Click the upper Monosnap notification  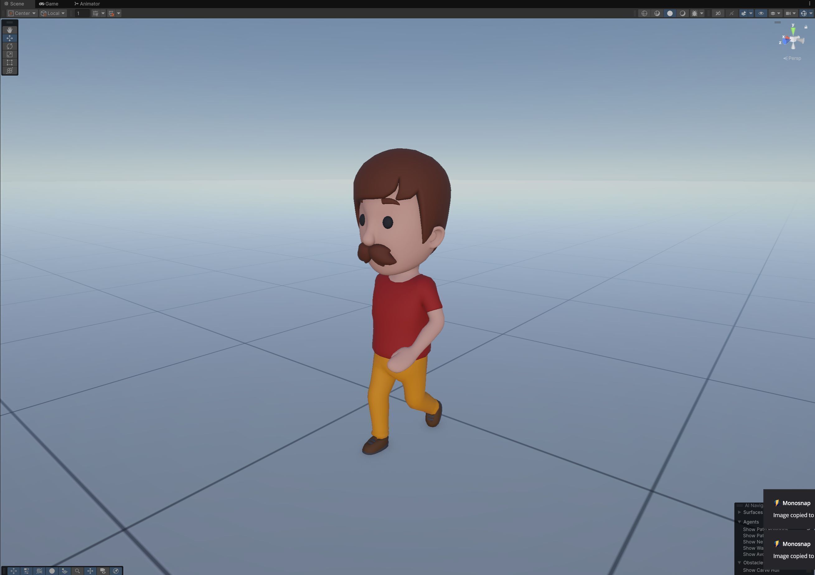click(x=789, y=509)
